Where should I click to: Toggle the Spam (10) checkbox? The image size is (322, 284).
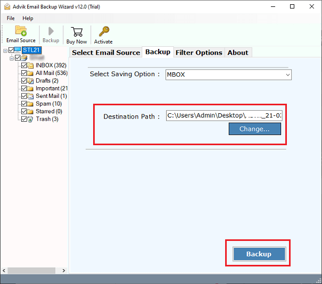pyautogui.click(x=24, y=104)
